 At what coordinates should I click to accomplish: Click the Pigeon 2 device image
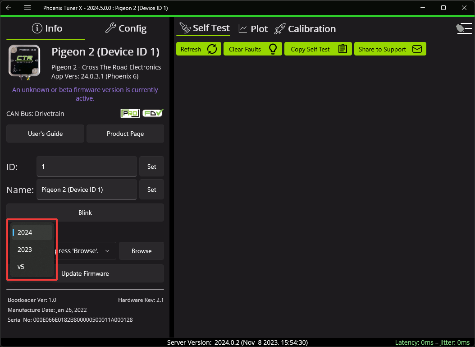point(24,62)
